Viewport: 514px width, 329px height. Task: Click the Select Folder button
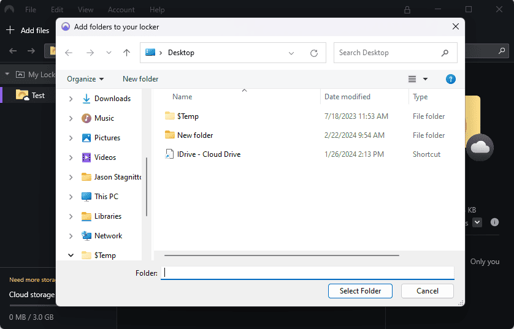pyautogui.click(x=360, y=291)
